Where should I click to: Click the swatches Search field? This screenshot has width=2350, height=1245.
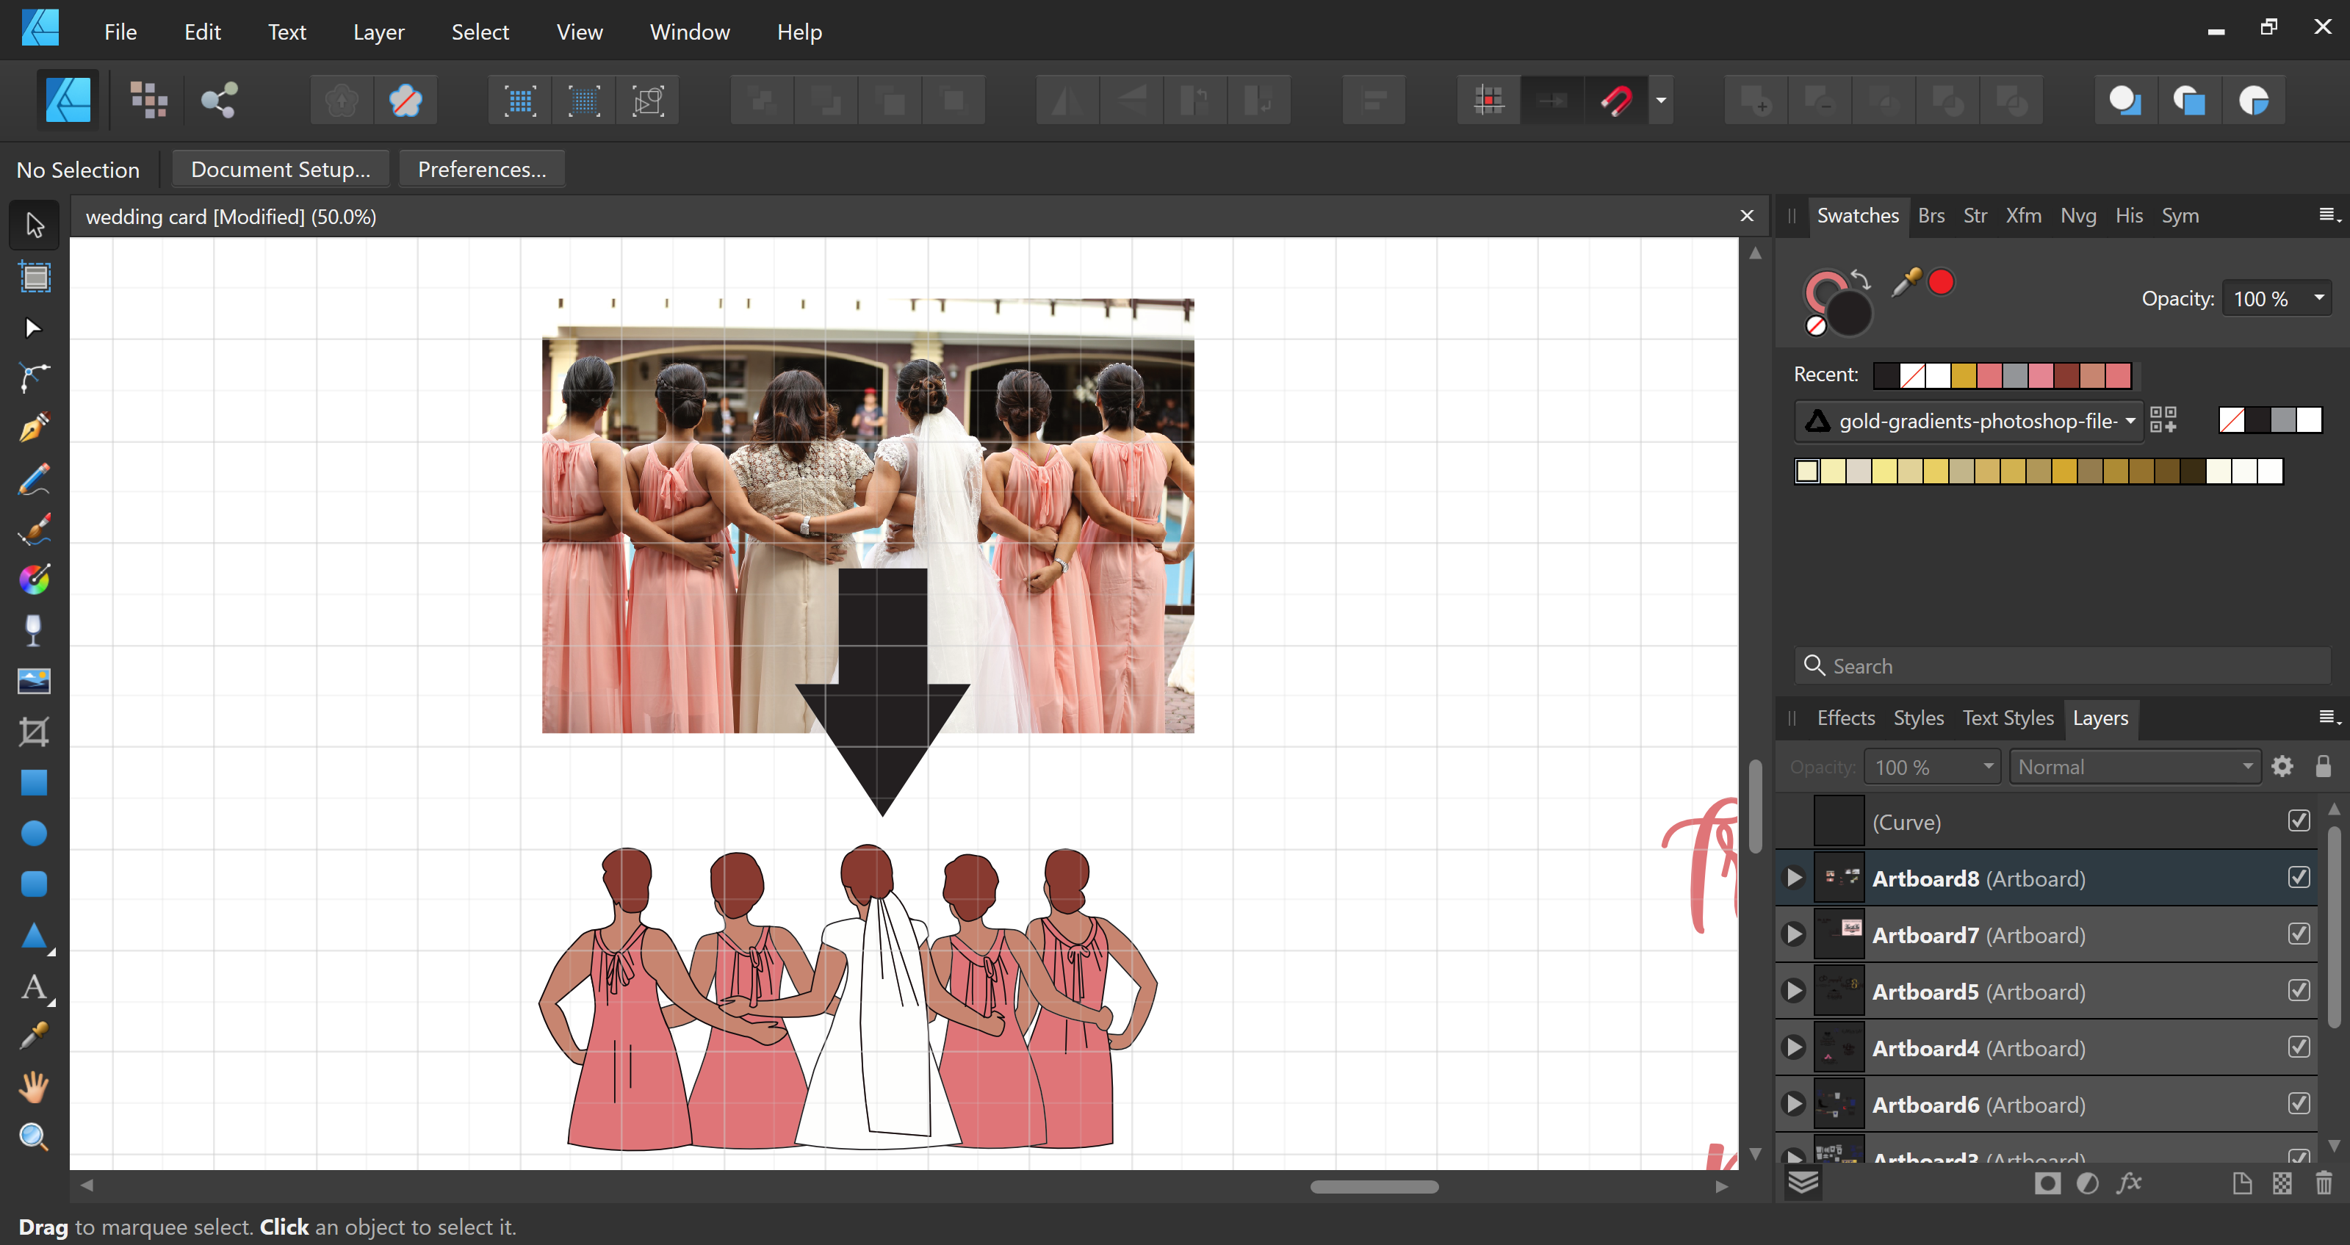pyautogui.click(x=2064, y=665)
